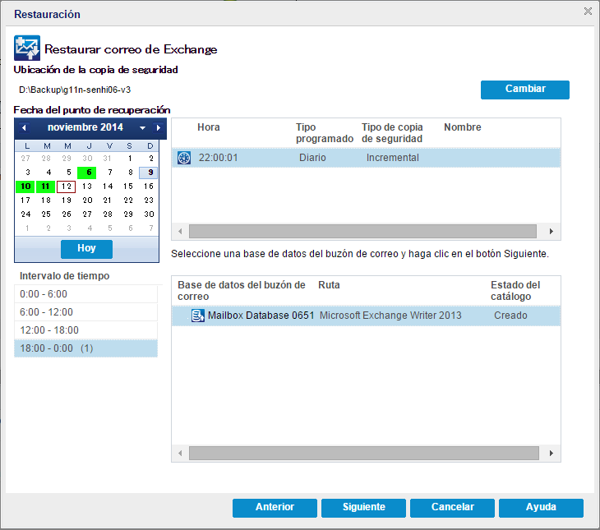Click Microsoft Exchange Writer 2013 path cell
The width and height of the screenshot is (600, 530).
(390, 316)
